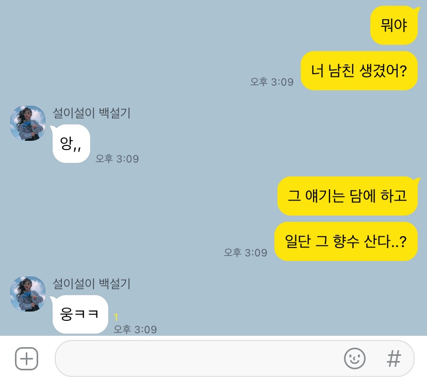Tap the hashtag search icon
The width and height of the screenshot is (427, 392).
pyautogui.click(x=394, y=358)
